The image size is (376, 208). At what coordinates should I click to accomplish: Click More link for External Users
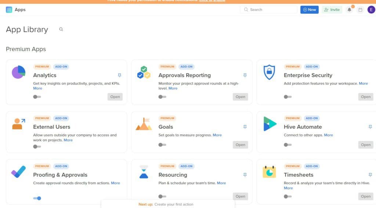(x=68, y=140)
